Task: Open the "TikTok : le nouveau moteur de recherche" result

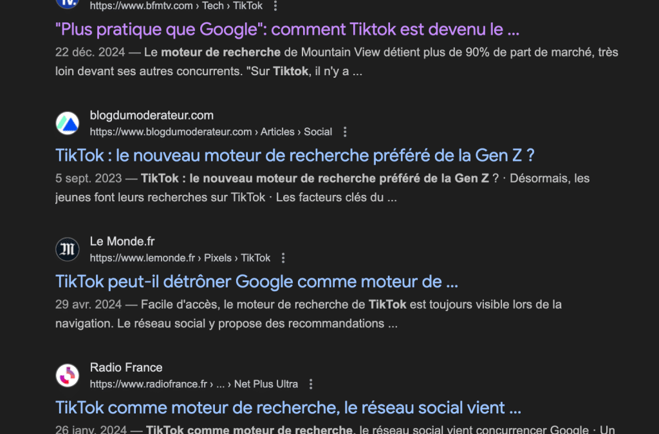Action: pyautogui.click(x=295, y=156)
